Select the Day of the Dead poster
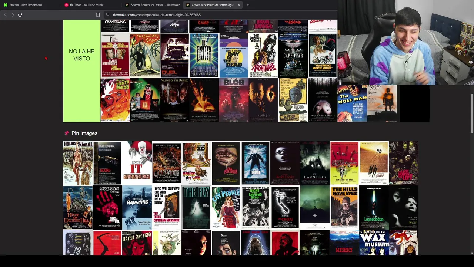This screenshot has width=474, height=267. 234,55
